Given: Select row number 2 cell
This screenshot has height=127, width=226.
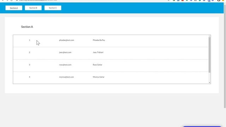Looking at the screenshot, I should (30, 53).
